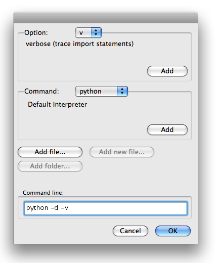Click the "Default Interpreter" description text
The height and width of the screenshot is (263, 219).
tap(57, 104)
